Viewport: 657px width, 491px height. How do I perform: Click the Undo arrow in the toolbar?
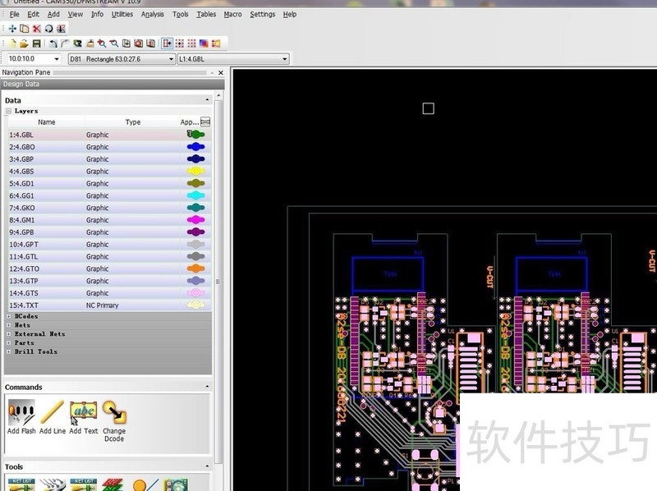tap(53, 44)
